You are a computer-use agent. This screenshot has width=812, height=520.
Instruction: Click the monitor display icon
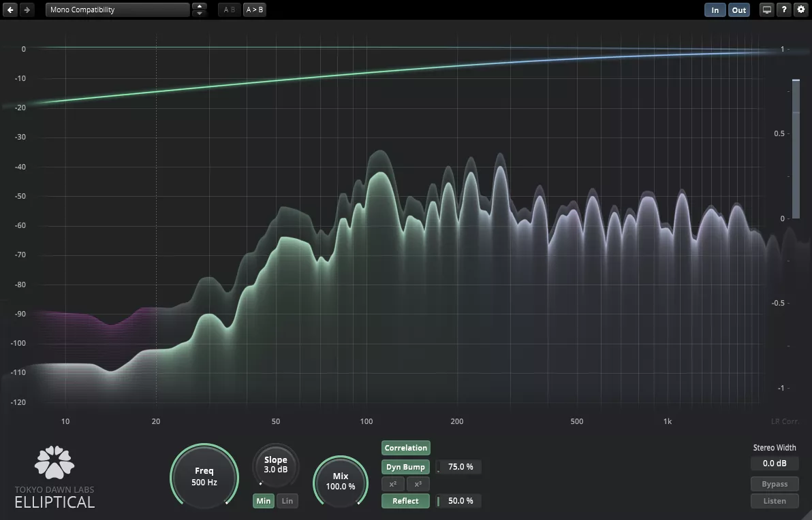tap(767, 10)
